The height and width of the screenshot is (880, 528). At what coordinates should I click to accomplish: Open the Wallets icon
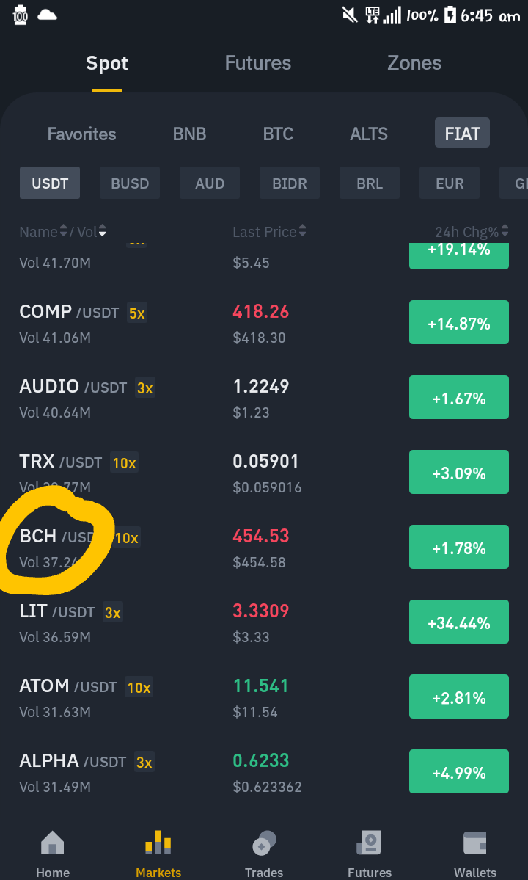(x=474, y=843)
